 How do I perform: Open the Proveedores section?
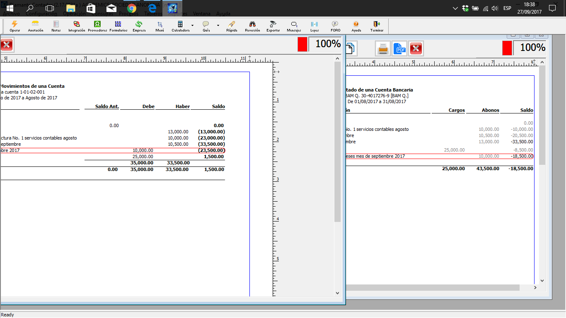(x=97, y=26)
